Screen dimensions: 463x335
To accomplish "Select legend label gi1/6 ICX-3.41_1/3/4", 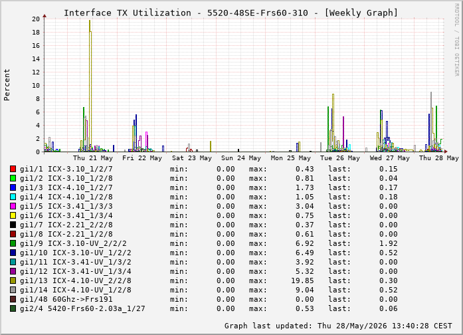I will pyautogui.click(x=66, y=215).
